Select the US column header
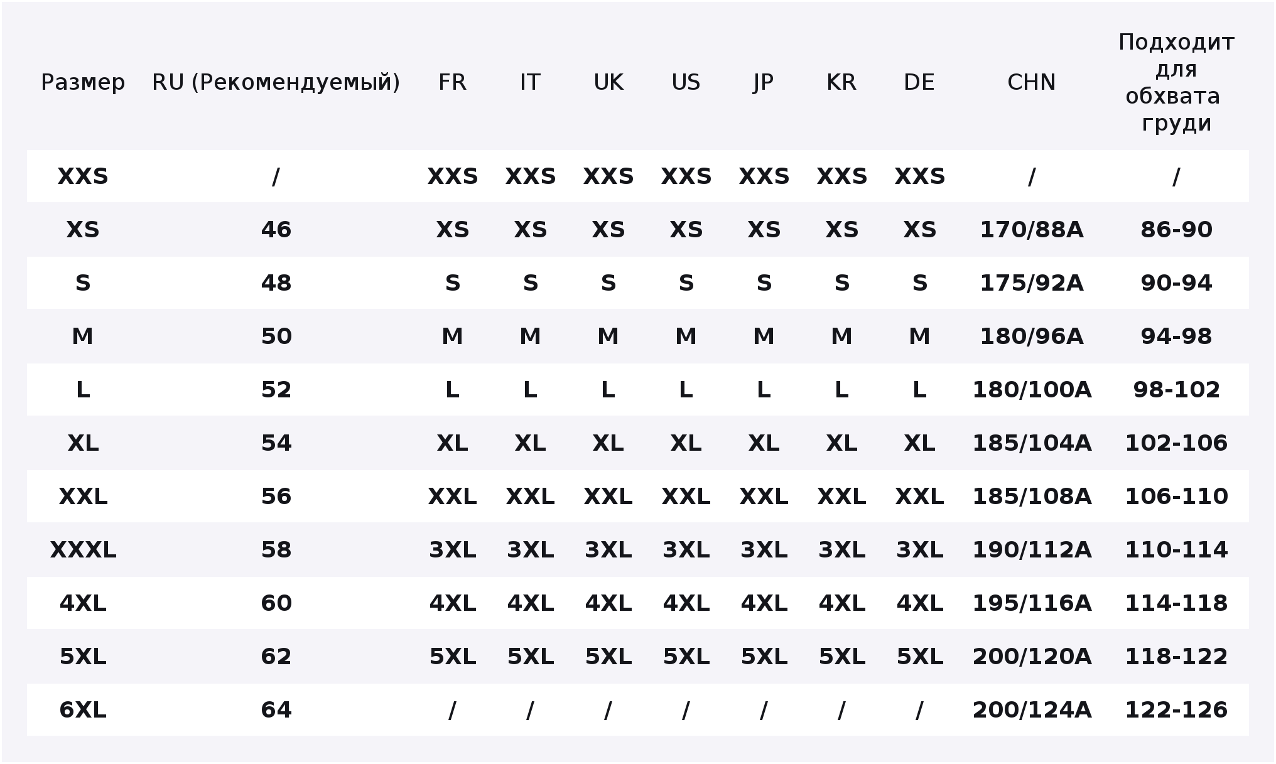This screenshot has height=764, width=1276. click(686, 82)
